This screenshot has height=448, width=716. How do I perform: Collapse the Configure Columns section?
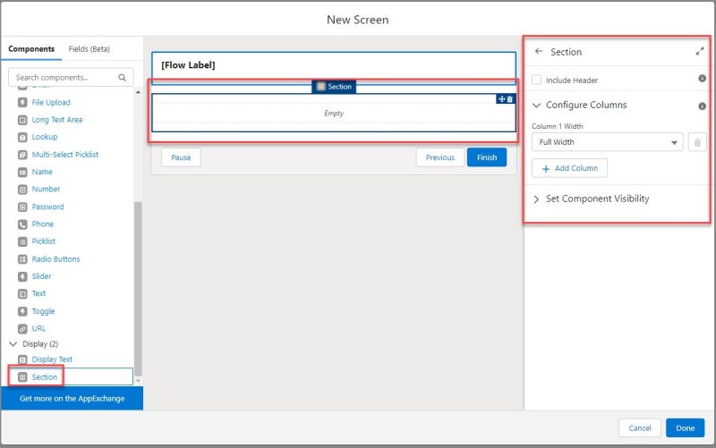[537, 106]
